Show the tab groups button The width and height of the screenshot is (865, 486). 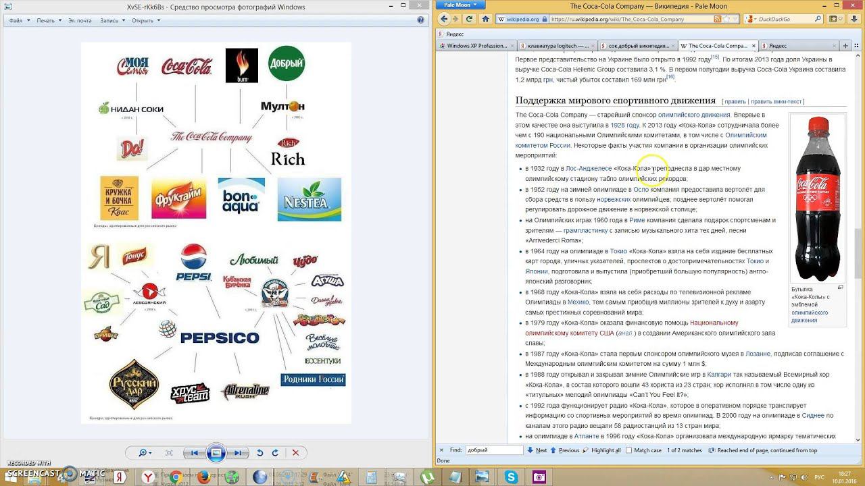pos(858,46)
